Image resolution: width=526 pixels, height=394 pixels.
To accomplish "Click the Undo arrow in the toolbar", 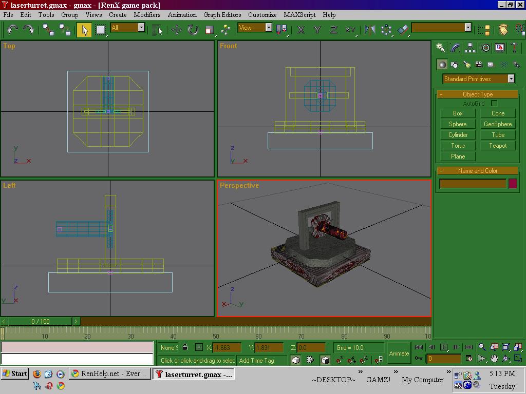I will point(12,29).
